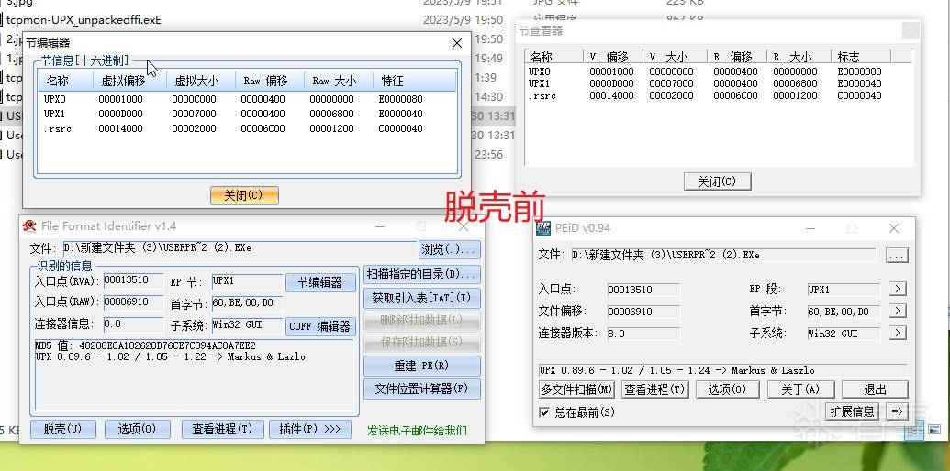
Task: Click the File Format Identifier title icon
Action: tap(29, 226)
